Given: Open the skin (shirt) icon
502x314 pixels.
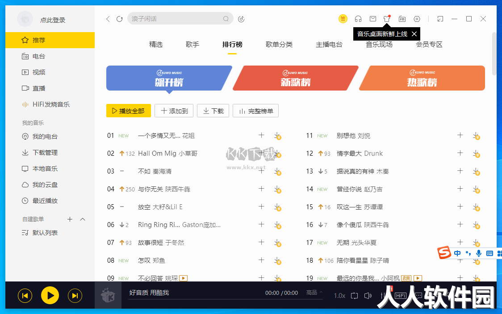Looking at the screenshot, I should (x=387, y=19).
